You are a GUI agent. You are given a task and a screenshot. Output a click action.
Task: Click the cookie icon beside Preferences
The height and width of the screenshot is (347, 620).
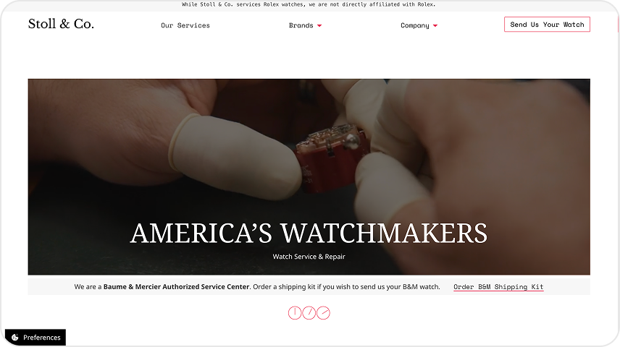15,337
